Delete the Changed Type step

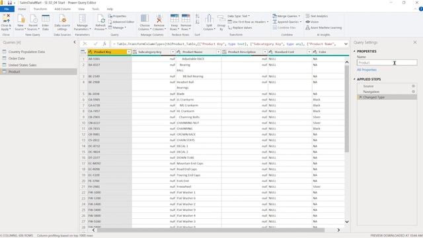pyautogui.click(x=360, y=97)
